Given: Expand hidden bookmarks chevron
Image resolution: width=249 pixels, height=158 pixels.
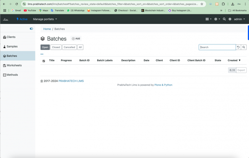Looking at the screenshot, I should pos(221,10).
